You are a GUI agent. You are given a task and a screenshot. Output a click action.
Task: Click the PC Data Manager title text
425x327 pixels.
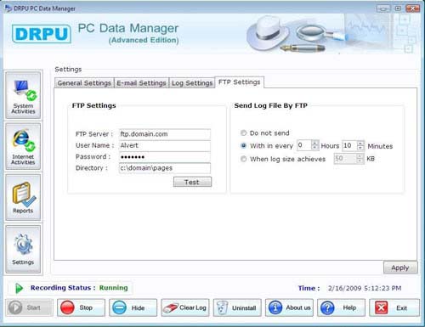click(x=128, y=28)
